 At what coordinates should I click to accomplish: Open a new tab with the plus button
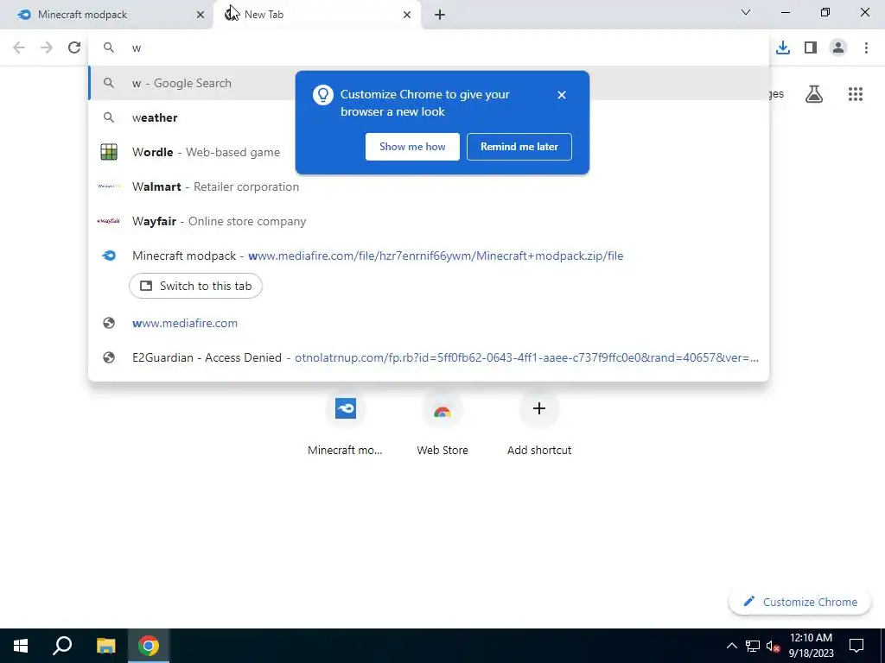(x=440, y=15)
